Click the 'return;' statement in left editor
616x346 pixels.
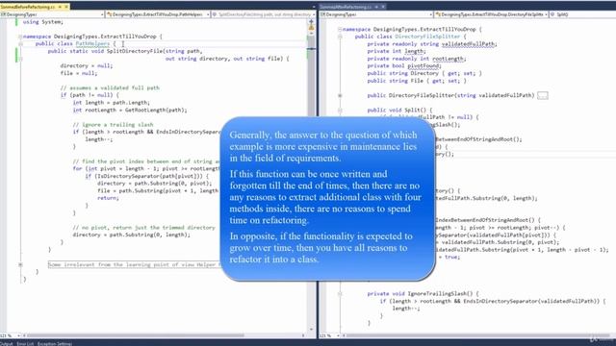click(109, 198)
